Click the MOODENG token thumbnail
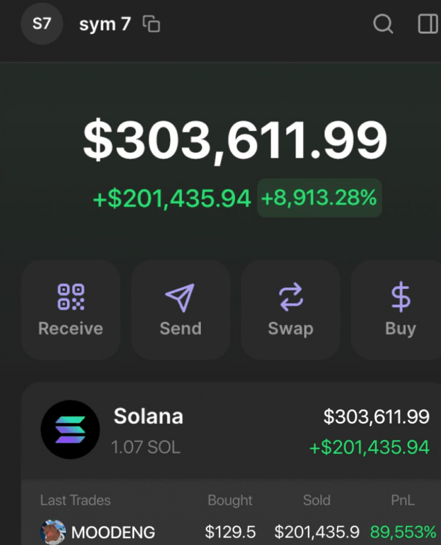Image resolution: width=441 pixels, height=545 pixels. tap(53, 532)
